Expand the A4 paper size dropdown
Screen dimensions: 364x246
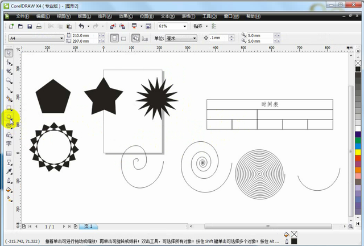click(61, 38)
